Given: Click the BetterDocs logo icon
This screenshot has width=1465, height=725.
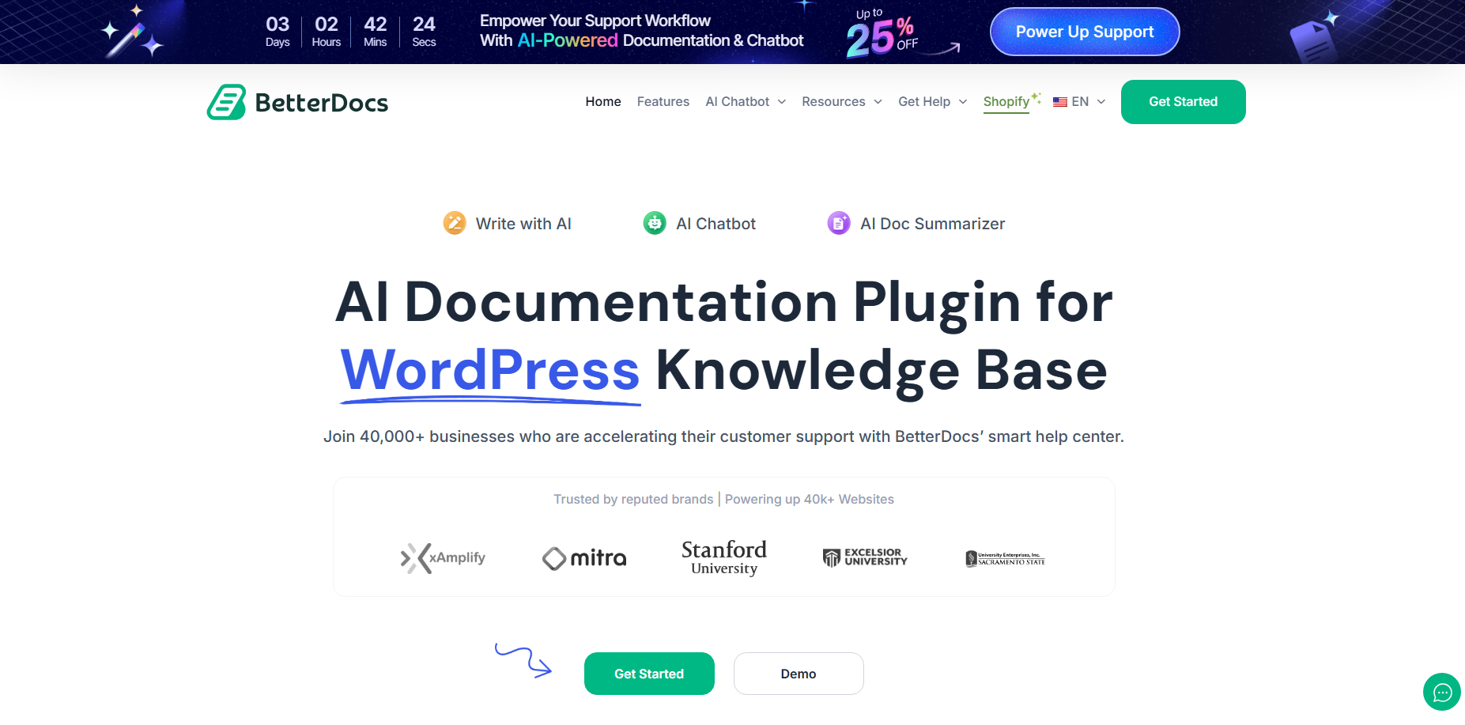Looking at the screenshot, I should 227,101.
